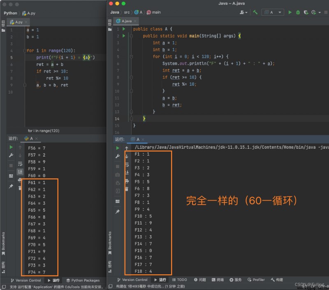Rerun program in Java run panel
Viewport: 329px width, 290px height.
click(x=118, y=148)
